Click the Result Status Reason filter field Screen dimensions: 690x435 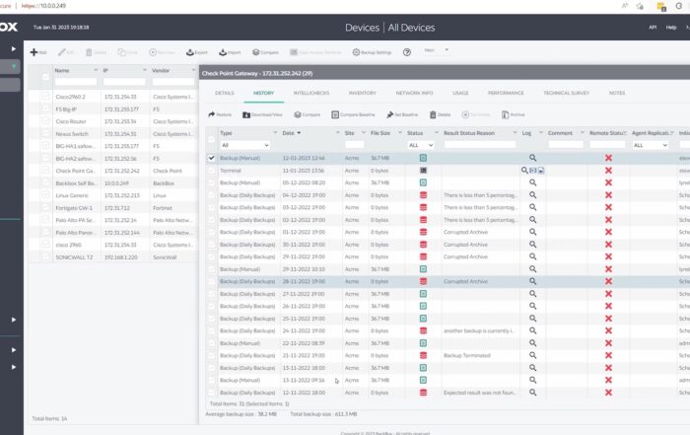(x=480, y=144)
